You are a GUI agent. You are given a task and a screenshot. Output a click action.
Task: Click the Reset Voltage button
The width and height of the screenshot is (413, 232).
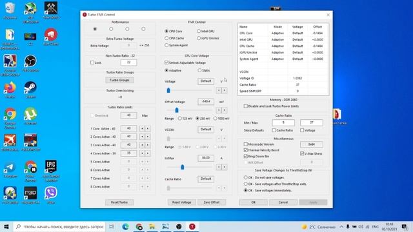[x=181, y=202]
